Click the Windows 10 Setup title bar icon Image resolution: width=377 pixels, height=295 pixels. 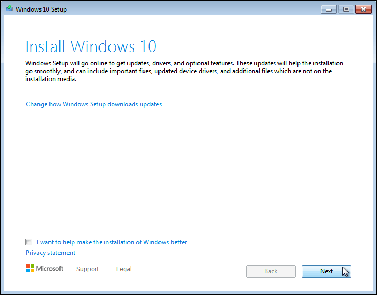tap(9, 8)
